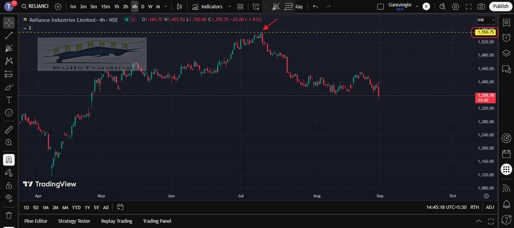Hide all drawings with eye icon
The width and height of the screenshot is (514, 228).
click(9, 198)
